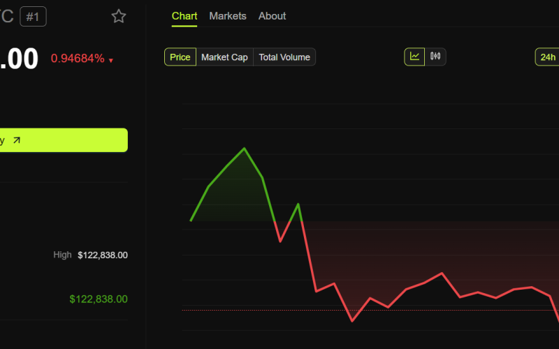Choose the 24h time range
Image resolution: width=559 pixels, height=349 pixels.
[x=547, y=57]
